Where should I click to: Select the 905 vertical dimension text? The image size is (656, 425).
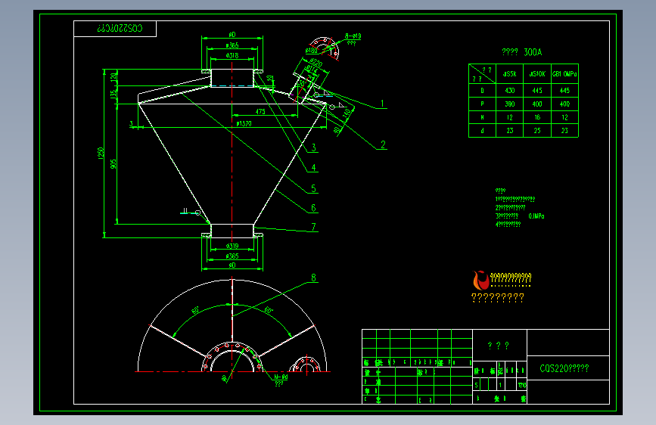[x=113, y=164]
